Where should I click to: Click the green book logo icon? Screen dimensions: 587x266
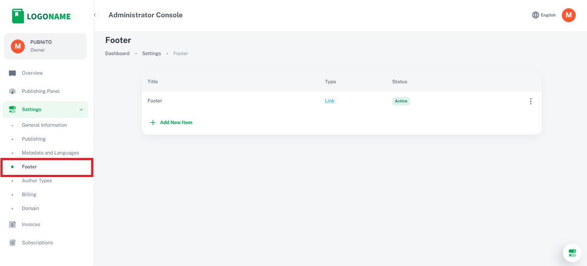point(18,16)
